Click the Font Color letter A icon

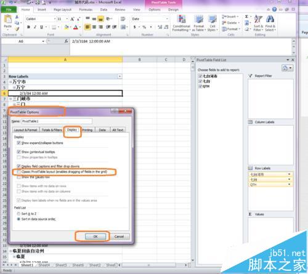click(x=76, y=27)
